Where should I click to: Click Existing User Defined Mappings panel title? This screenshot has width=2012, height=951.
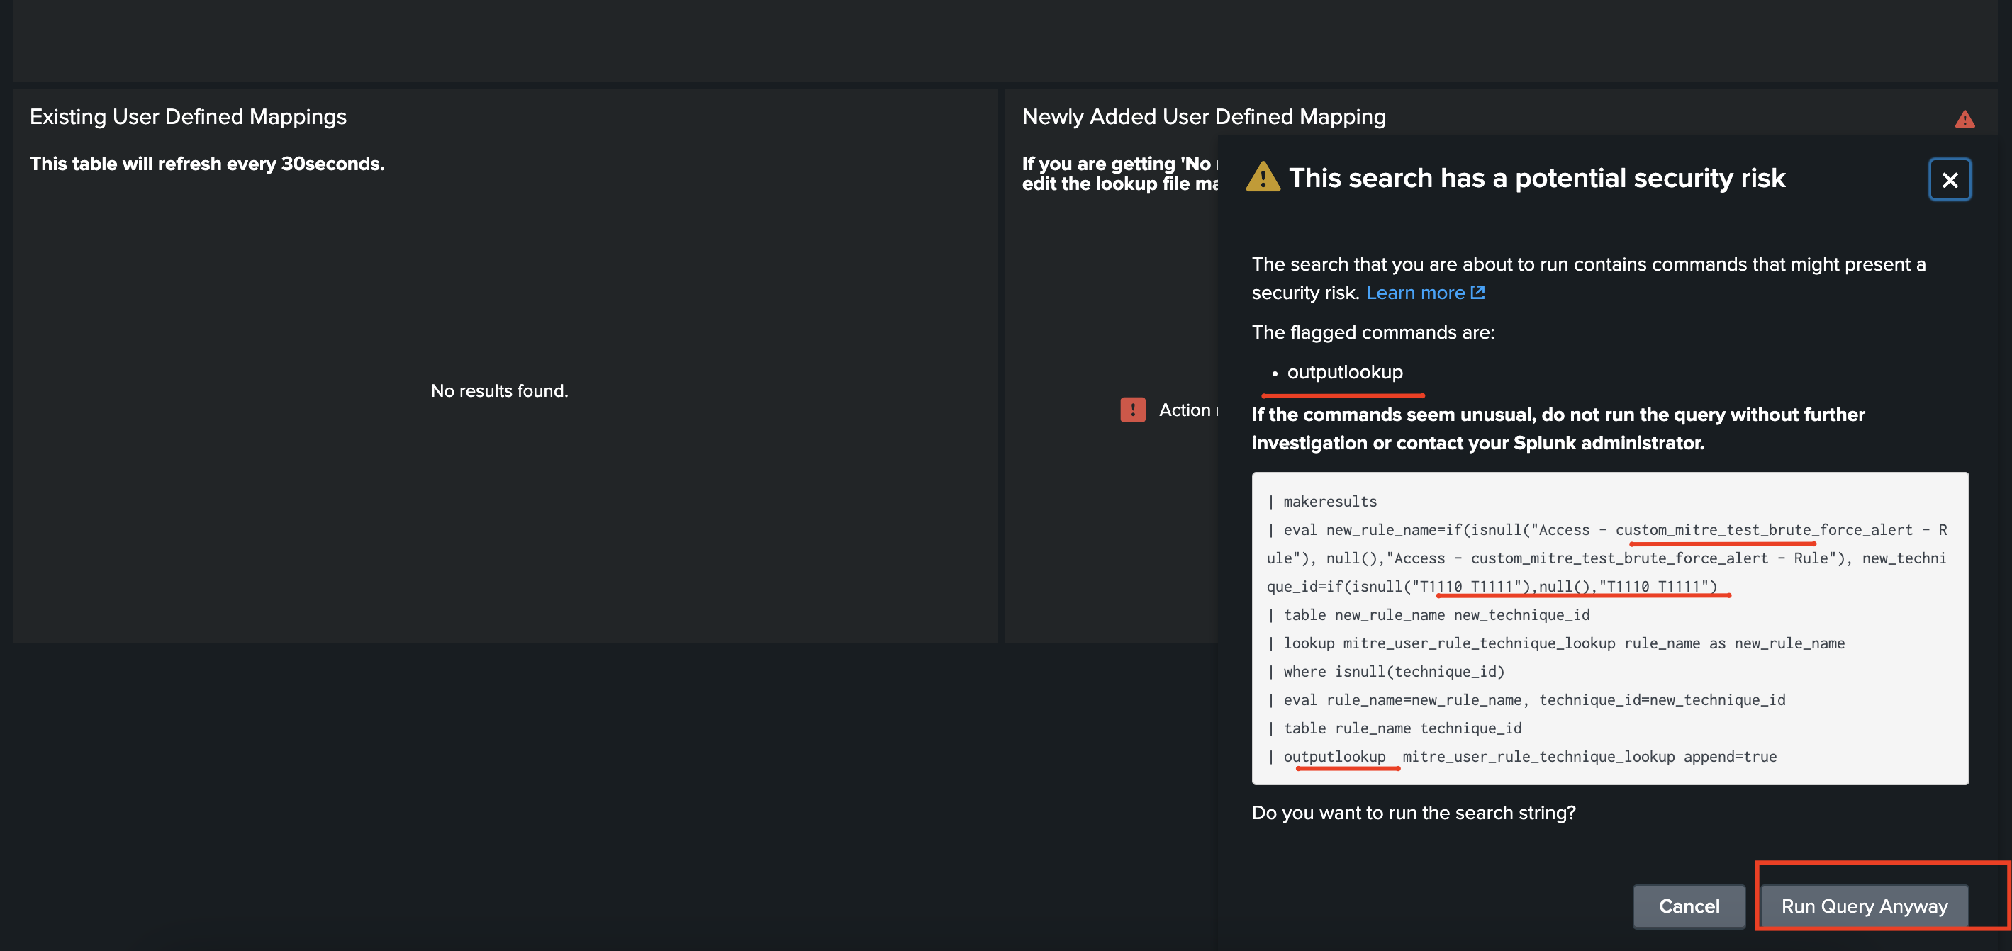click(x=189, y=116)
